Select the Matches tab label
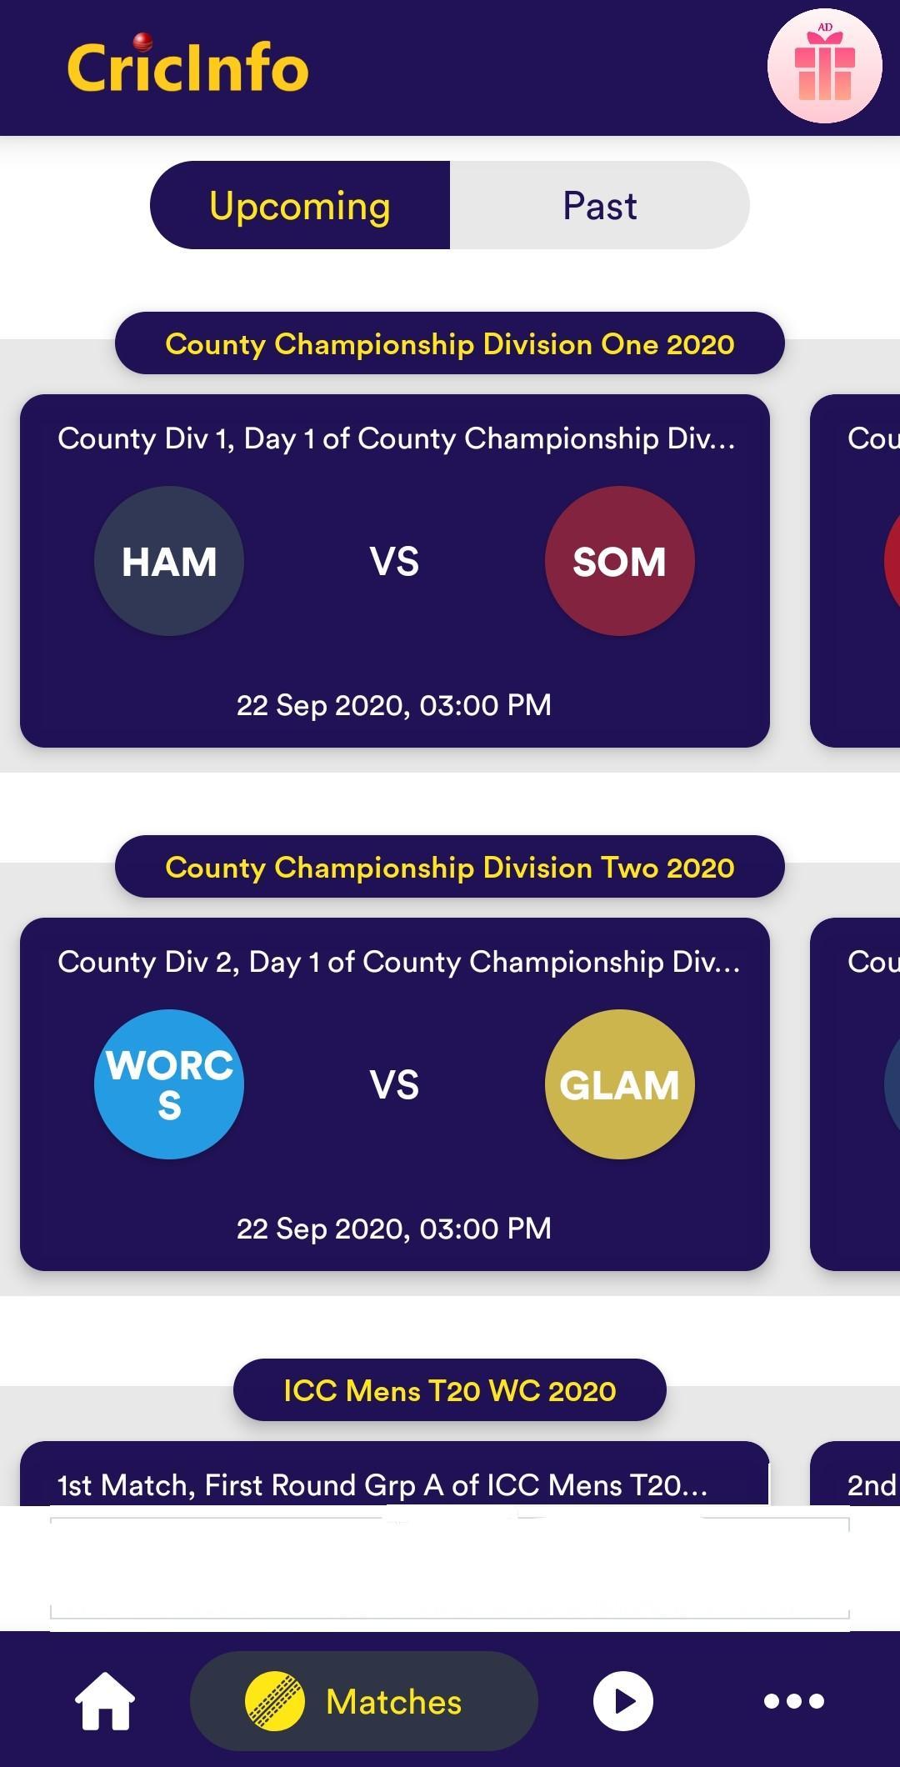The height and width of the screenshot is (1767, 900). point(393,1701)
